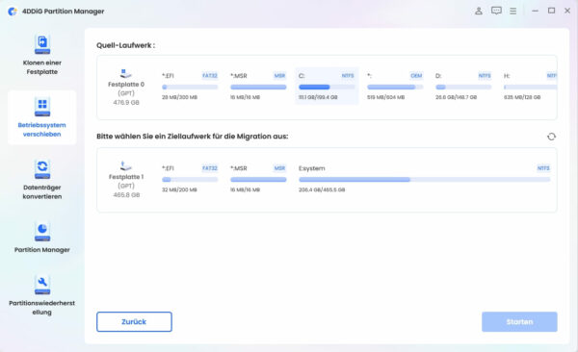Open the feedback chat bubble icon
This screenshot has height=352, width=578.
click(496, 11)
